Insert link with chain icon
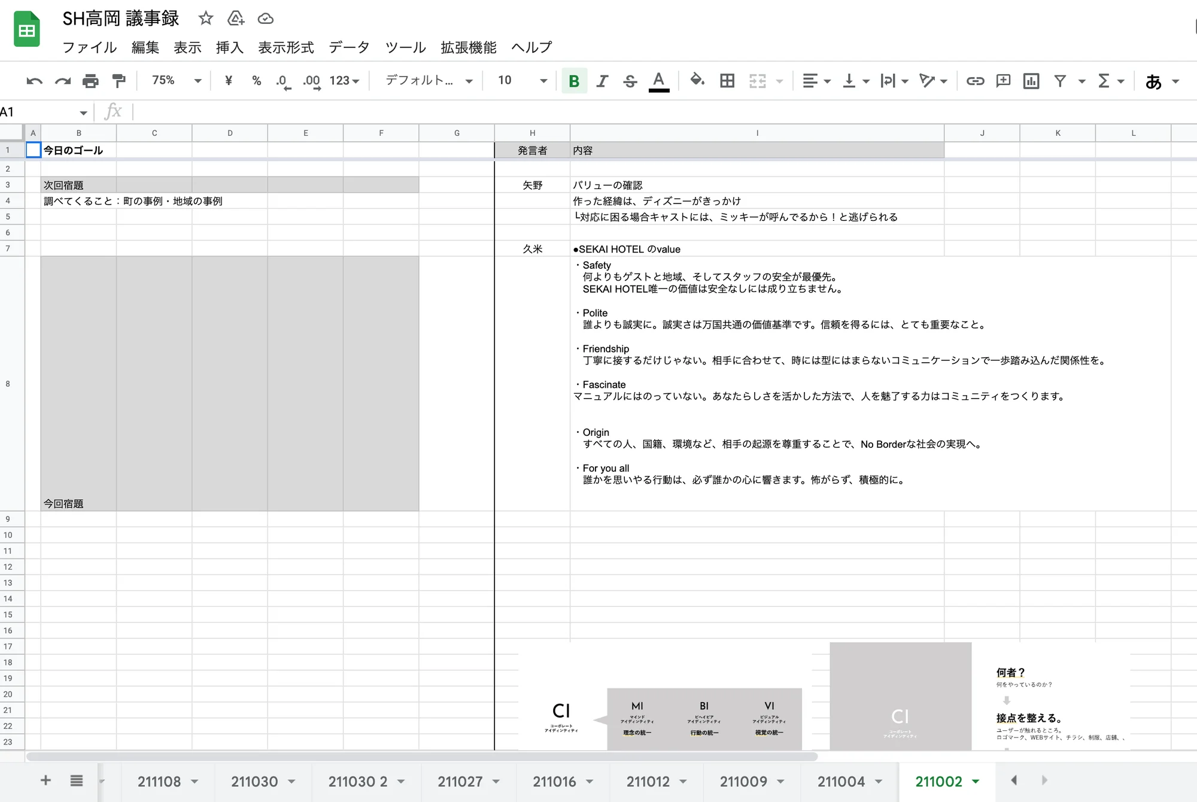 (975, 81)
